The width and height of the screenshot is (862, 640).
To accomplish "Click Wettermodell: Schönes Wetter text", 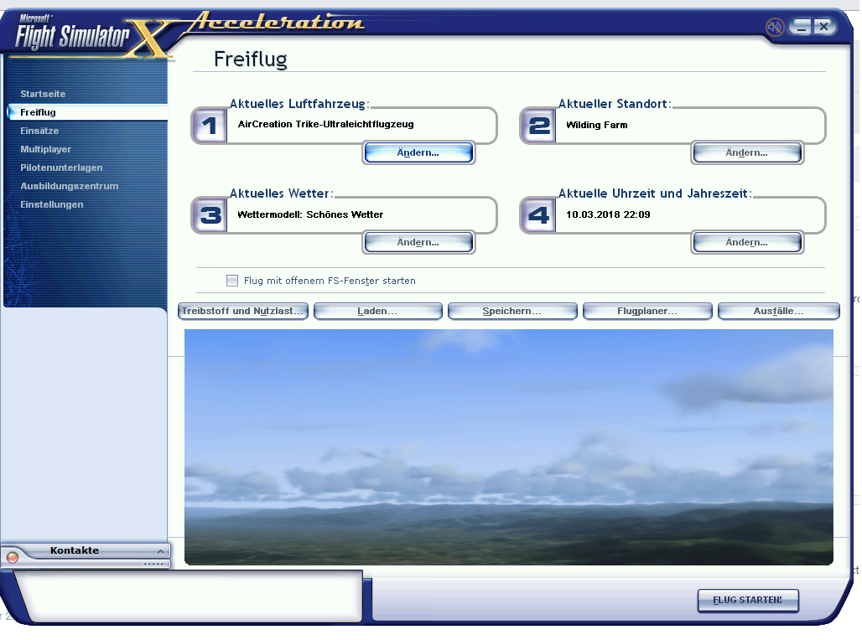I will coord(310,214).
